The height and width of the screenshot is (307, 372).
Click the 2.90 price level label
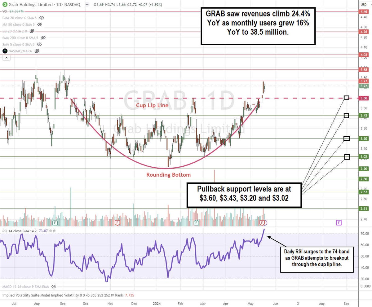point(364,169)
